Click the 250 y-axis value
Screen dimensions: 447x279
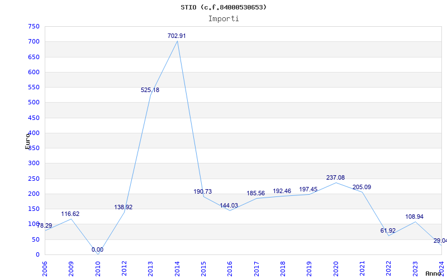34,179
